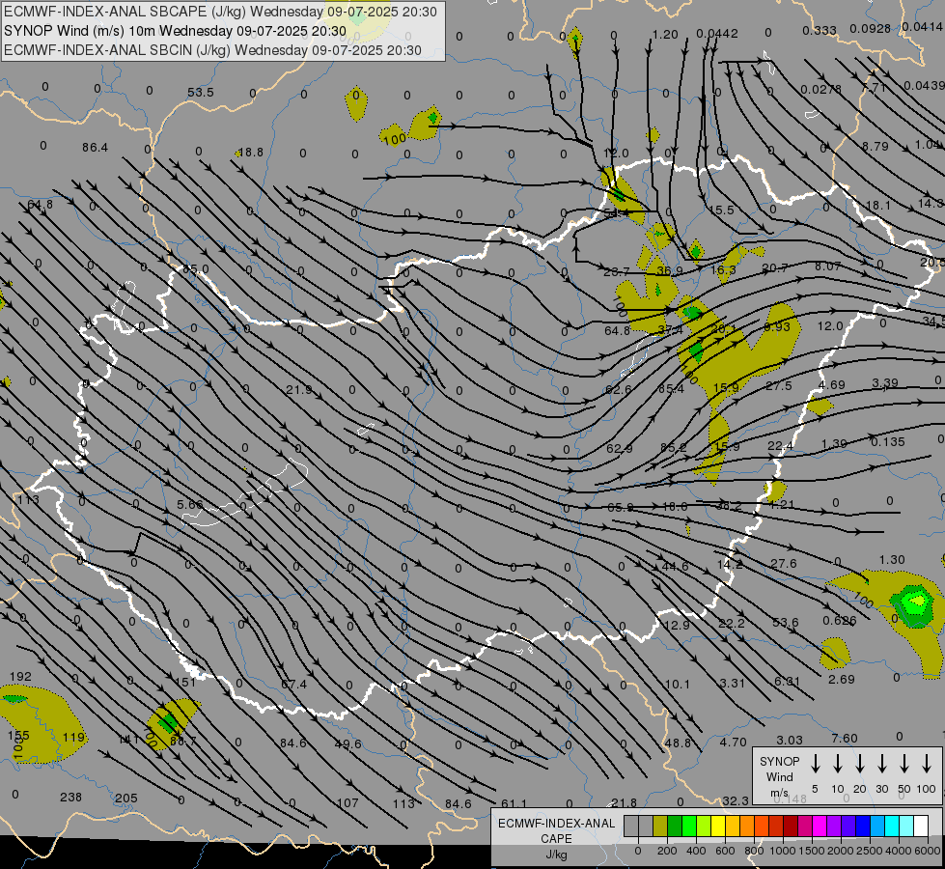Click the 600 tick label on CAPE scale
Image resolution: width=945 pixels, height=869 pixels.
(725, 851)
